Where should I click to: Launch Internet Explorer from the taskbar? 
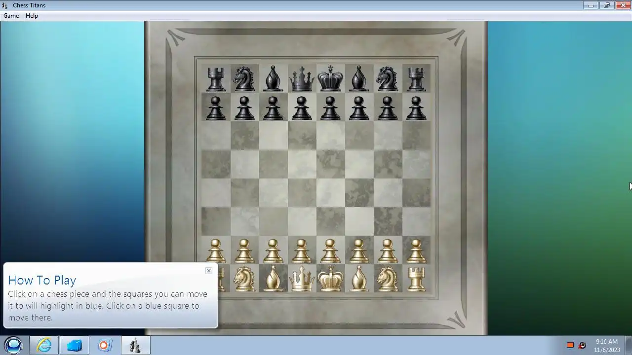pos(44,345)
